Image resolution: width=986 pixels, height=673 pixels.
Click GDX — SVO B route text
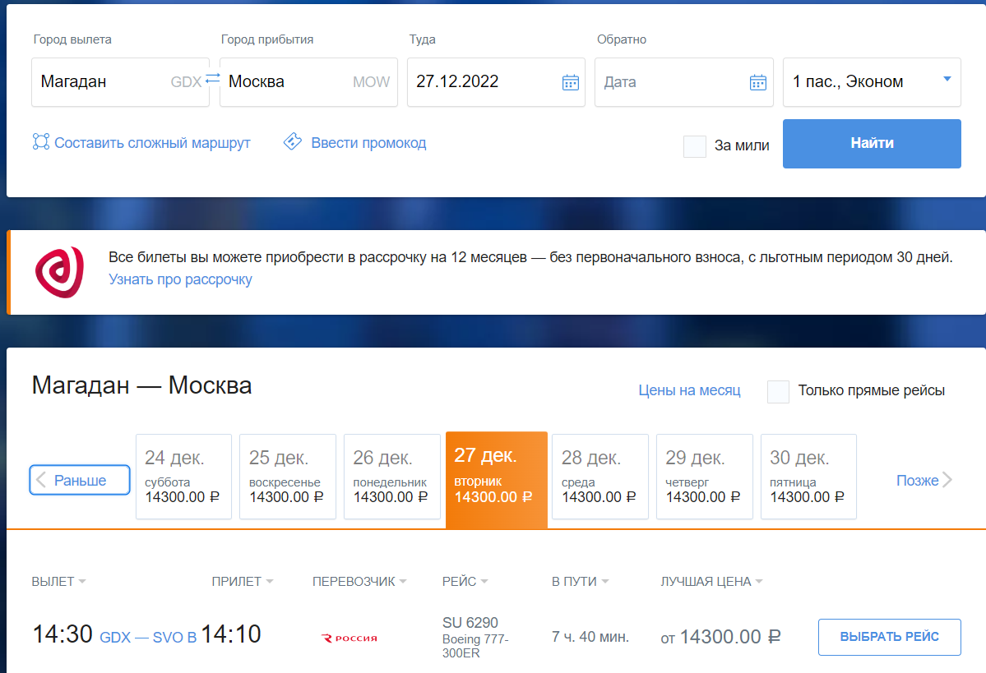click(x=148, y=637)
